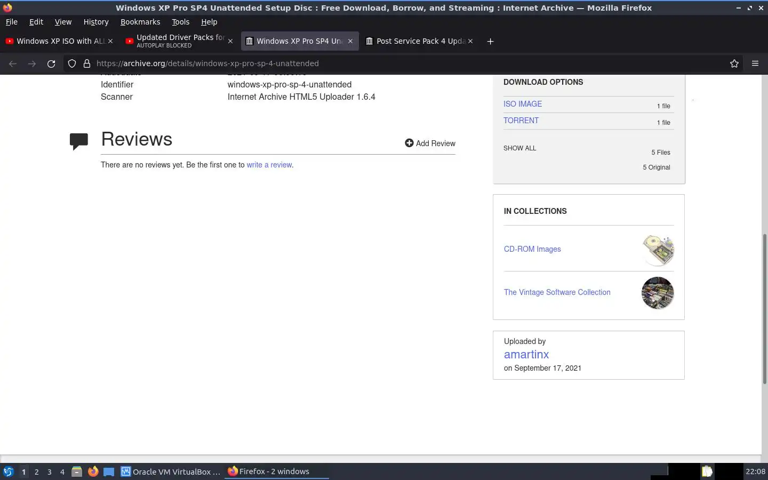The width and height of the screenshot is (768, 480).
Task: Click the Add Review plus icon
Action: 409,143
